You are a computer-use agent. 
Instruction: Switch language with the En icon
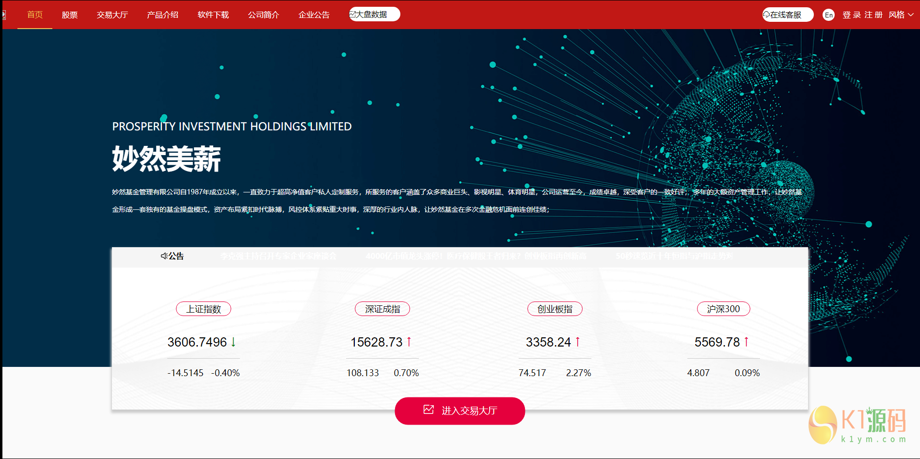829,15
